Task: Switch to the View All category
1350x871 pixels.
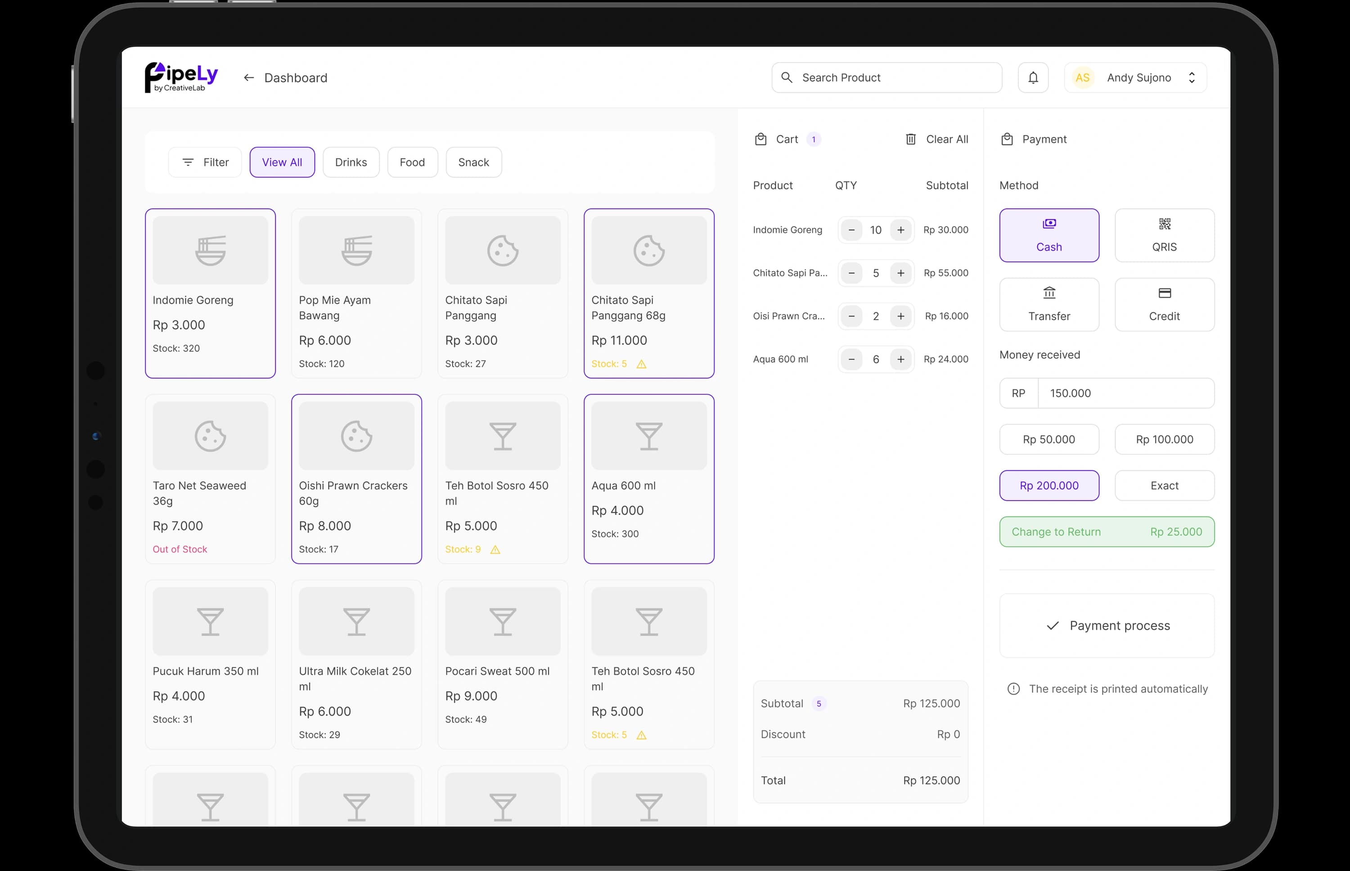Action: [x=282, y=162]
